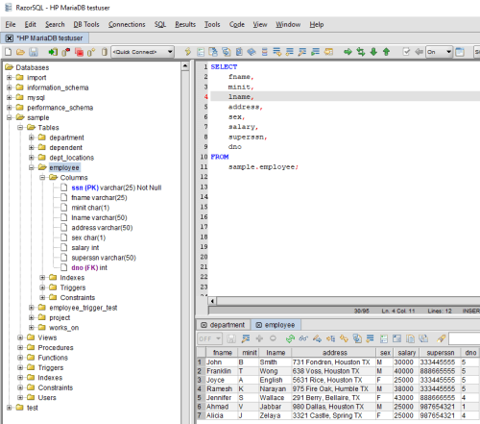This screenshot has width=480, height=424.
Task: Click the add connection profile icon with star
Action: pyautogui.click(x=91, y=52)
